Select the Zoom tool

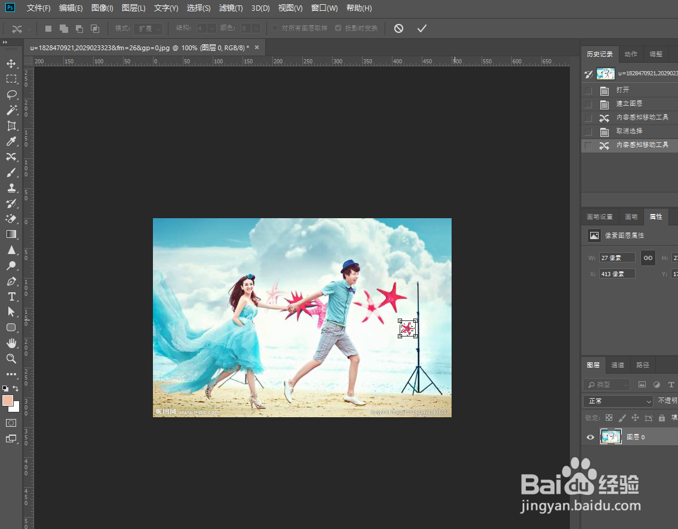point(11,359)
